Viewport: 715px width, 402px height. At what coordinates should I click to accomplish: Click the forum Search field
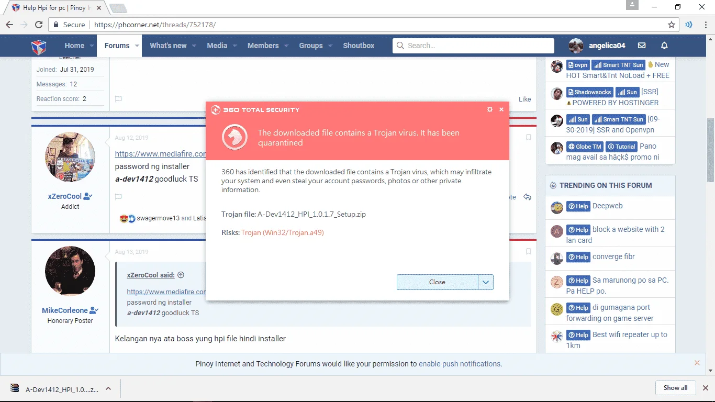pyautogui.click(x=473, y=46)
